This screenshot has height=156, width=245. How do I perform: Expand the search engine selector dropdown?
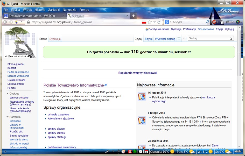pos(171,22)
